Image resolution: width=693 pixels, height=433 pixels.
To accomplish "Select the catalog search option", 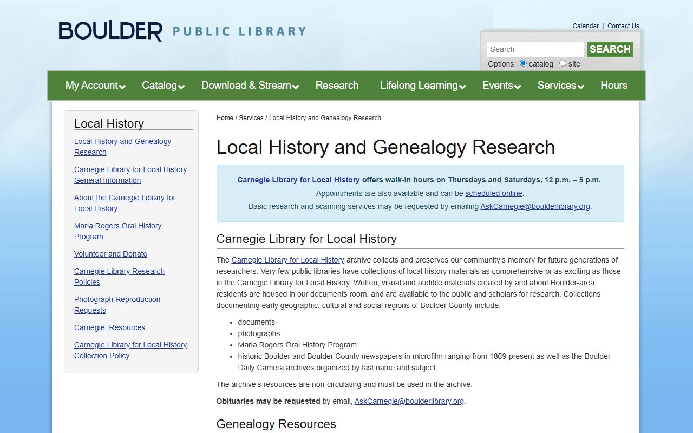I will point(523,63).
